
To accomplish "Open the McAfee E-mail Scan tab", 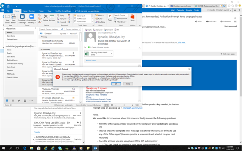I will (63, 11).
